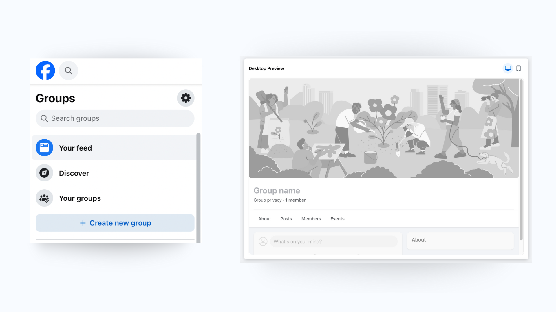Viewport: 556px width, 312px height.
Task: Select the Members tab
Action: 311,219
